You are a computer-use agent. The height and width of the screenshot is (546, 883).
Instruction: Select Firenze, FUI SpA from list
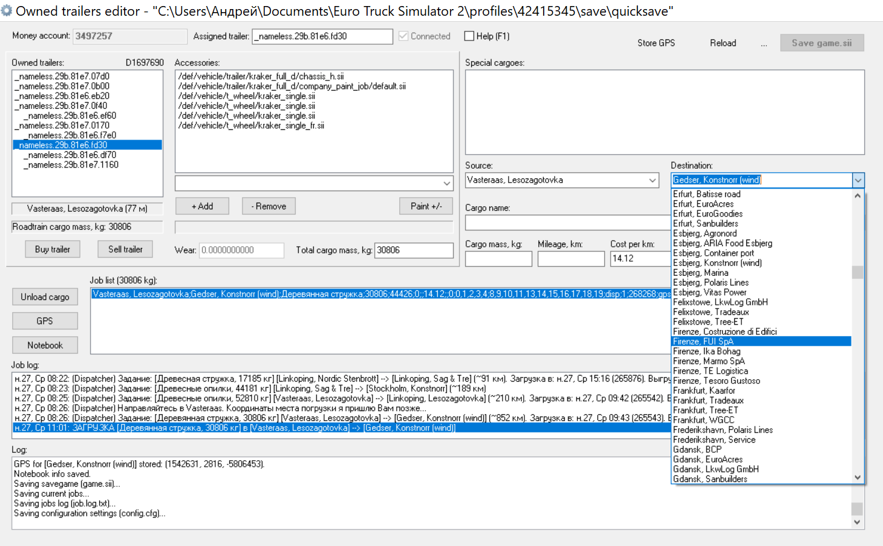pos(703,342)
